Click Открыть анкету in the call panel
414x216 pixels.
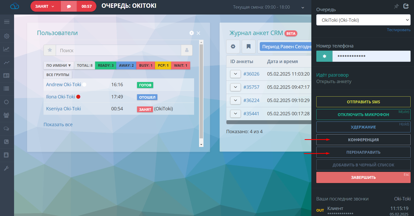pos(334,82)
